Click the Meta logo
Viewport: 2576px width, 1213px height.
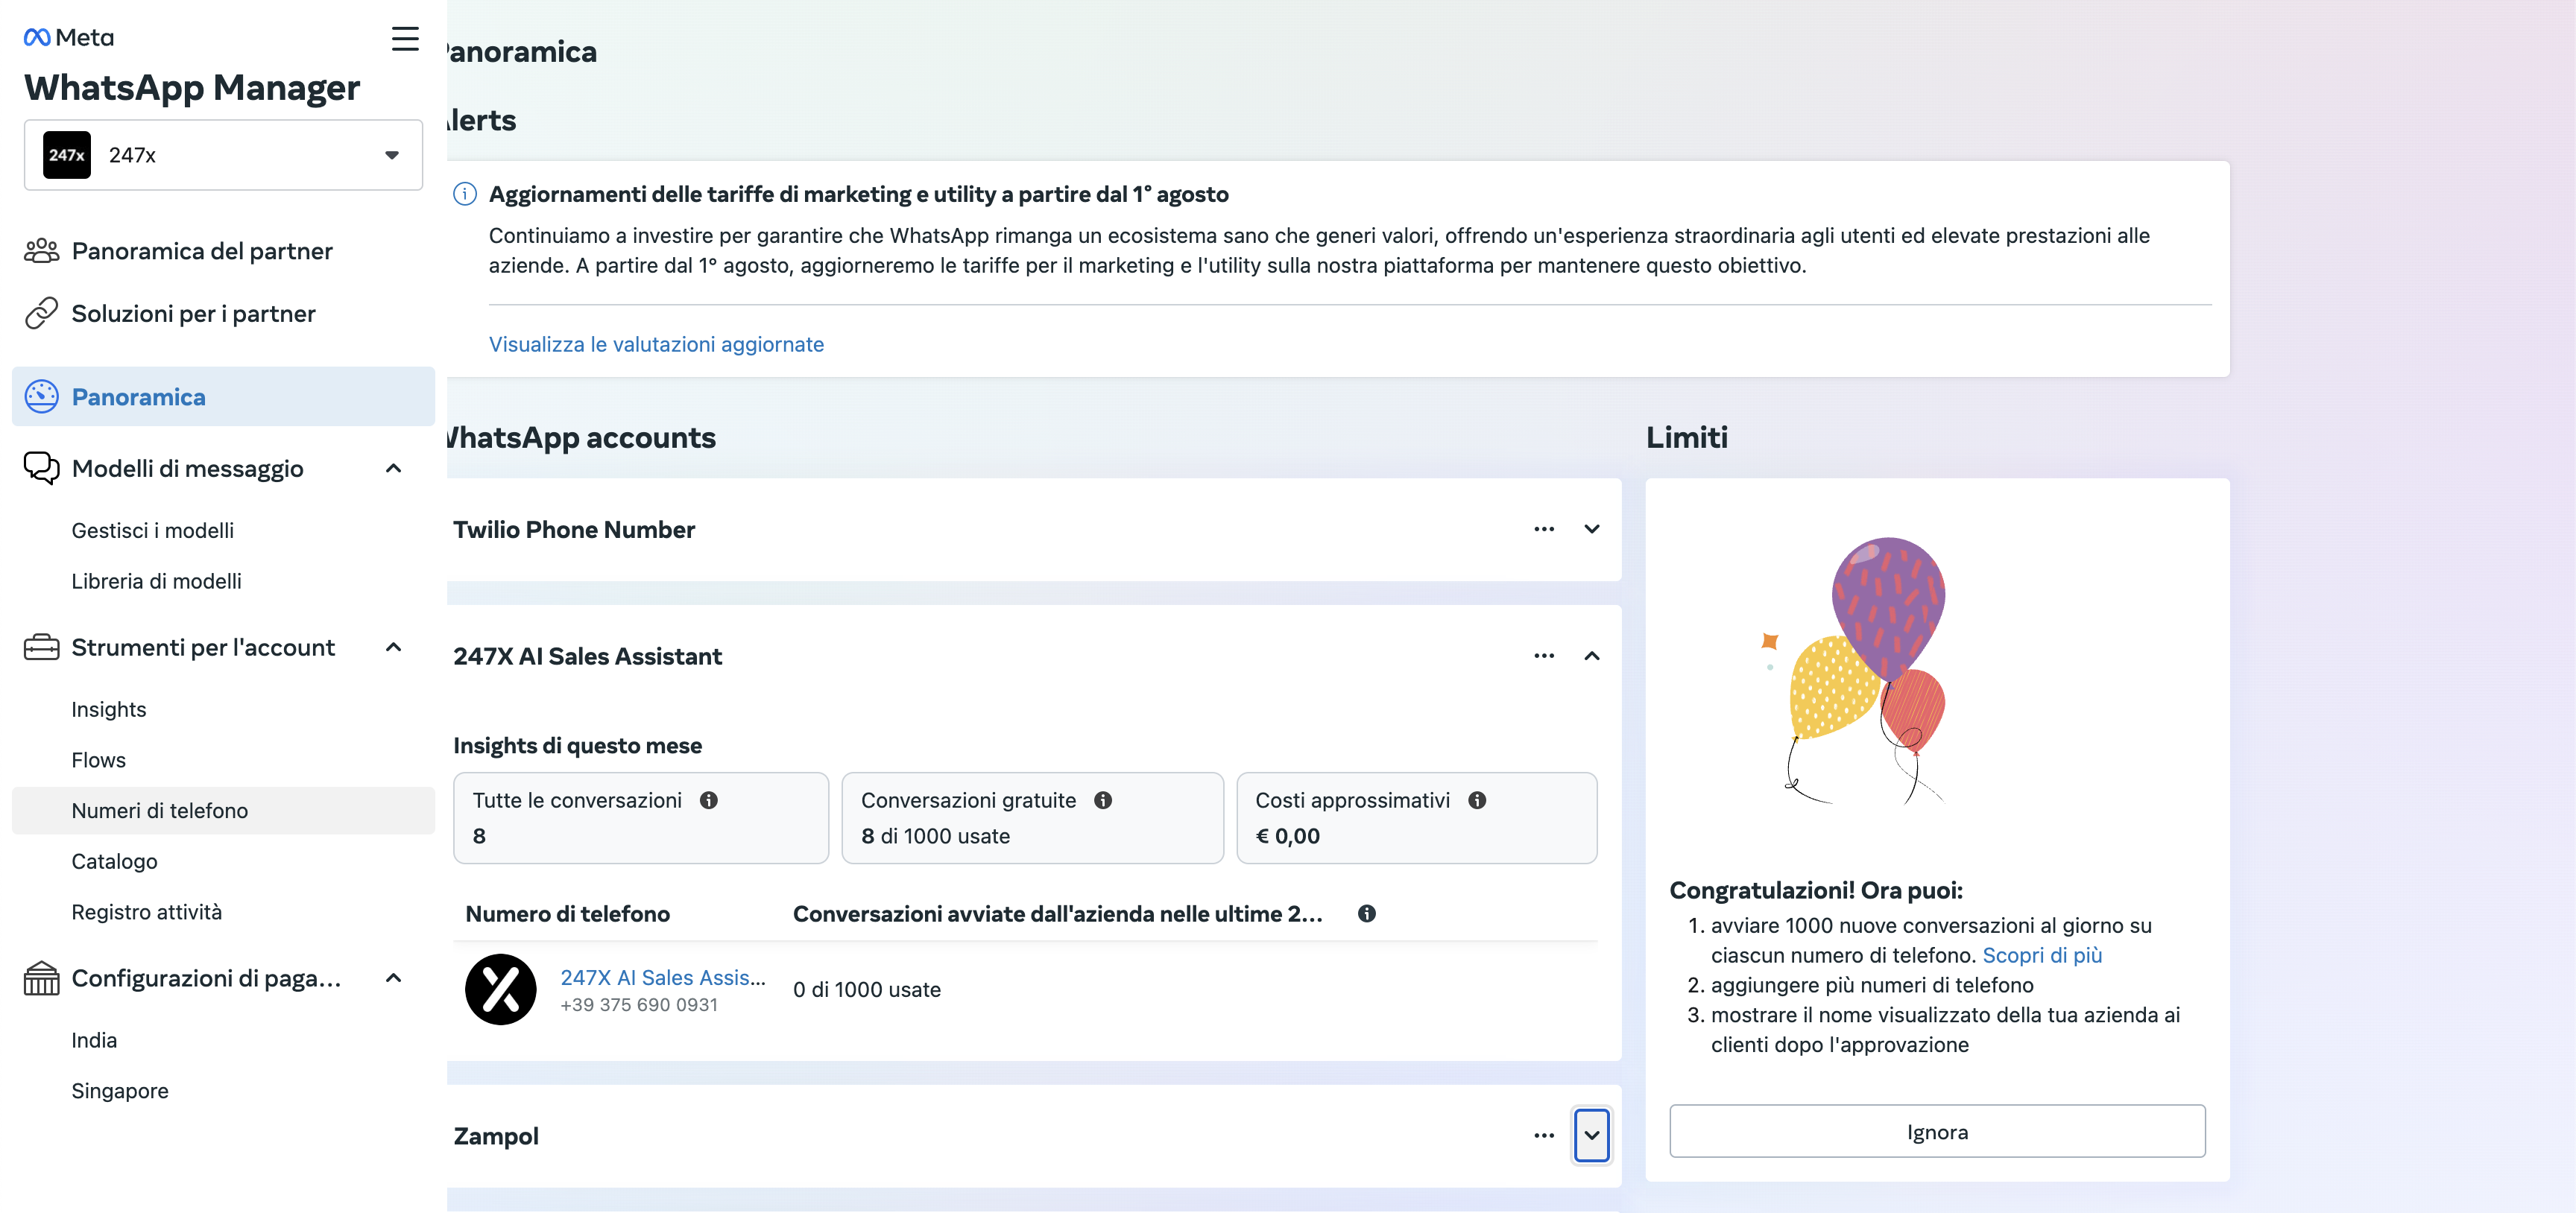click(x=69, y=38)
